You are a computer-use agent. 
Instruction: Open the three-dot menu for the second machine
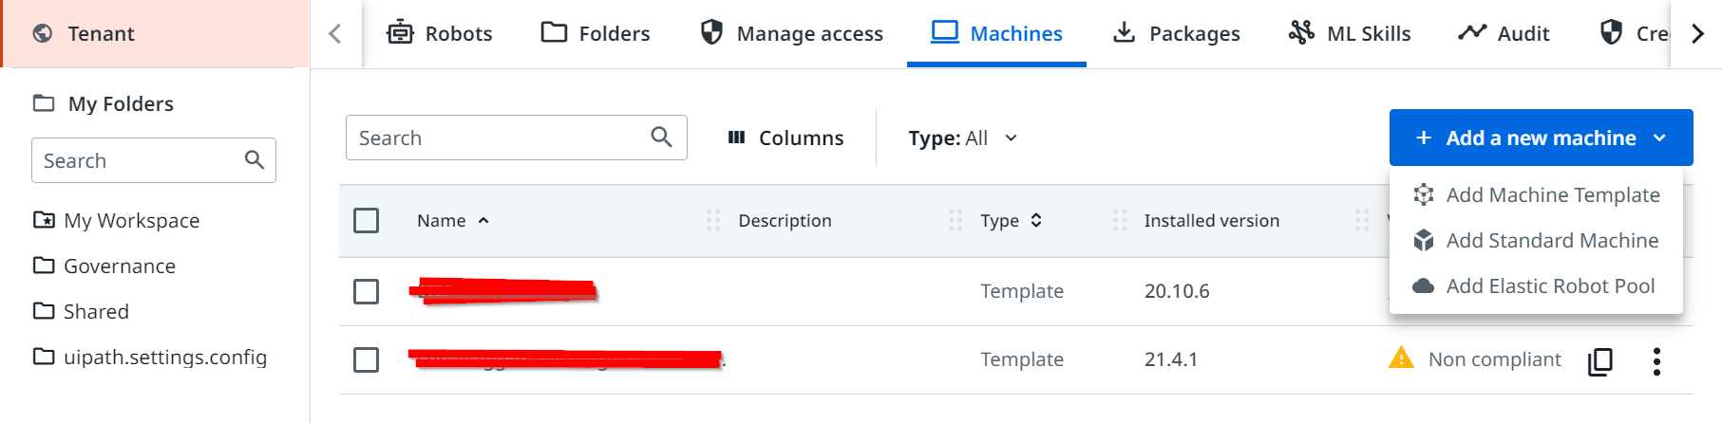1656,360
